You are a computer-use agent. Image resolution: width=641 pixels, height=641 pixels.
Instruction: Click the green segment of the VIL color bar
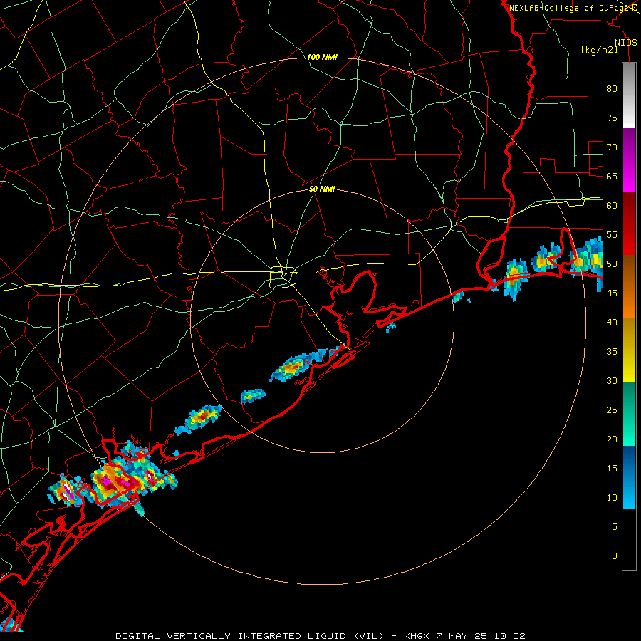(629, 414)
